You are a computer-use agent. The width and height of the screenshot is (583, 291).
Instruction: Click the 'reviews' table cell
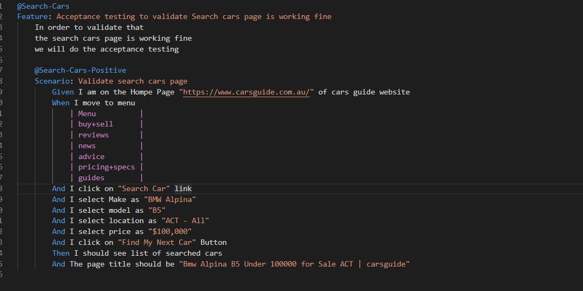pos(93,135)
